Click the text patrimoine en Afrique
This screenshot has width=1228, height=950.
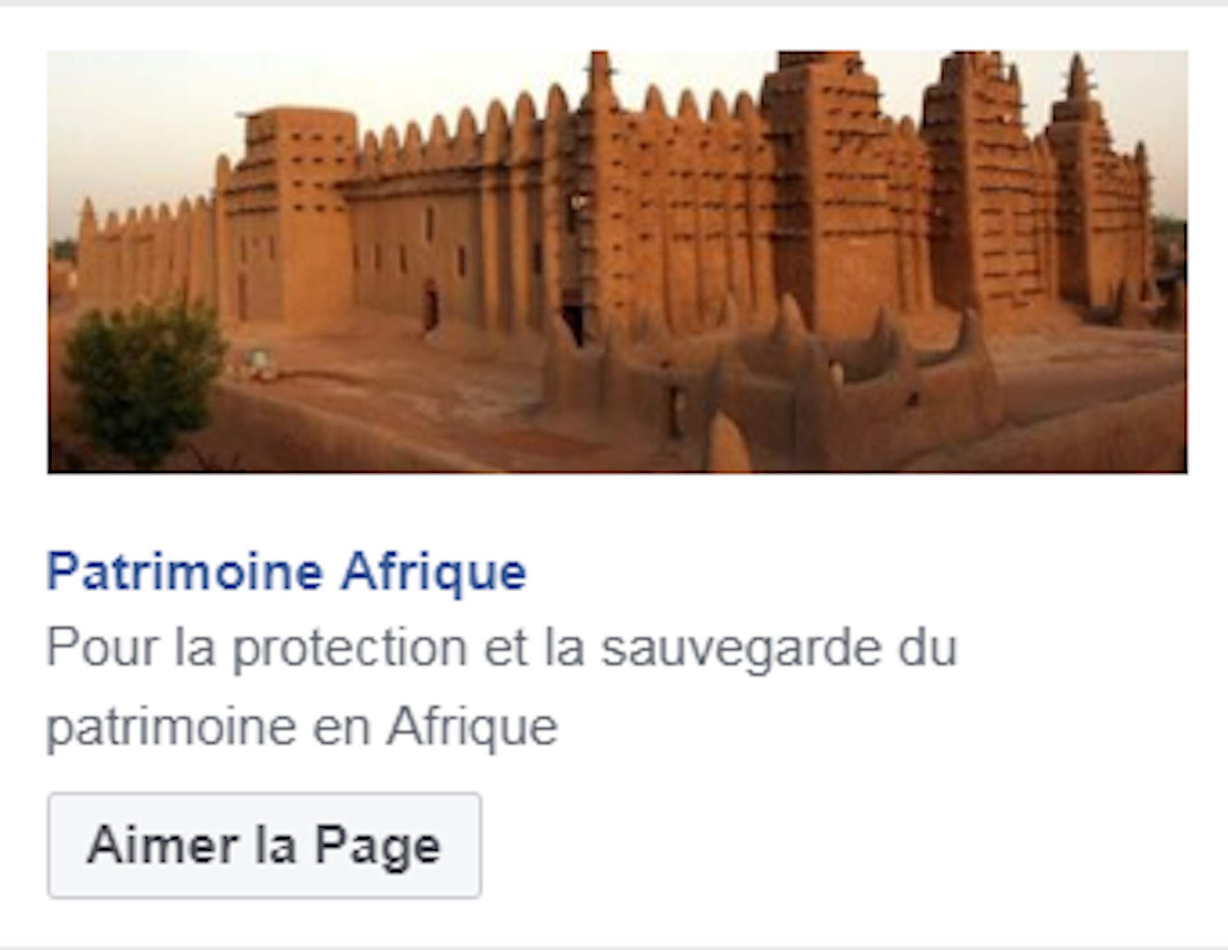(x=302, y=728)
